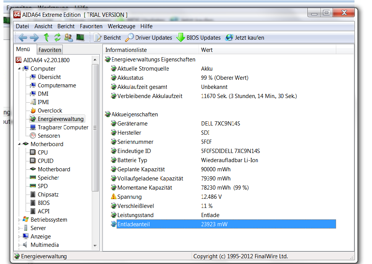Select AIDA64 v2.20.1800 root item

(x=43, y=60)
